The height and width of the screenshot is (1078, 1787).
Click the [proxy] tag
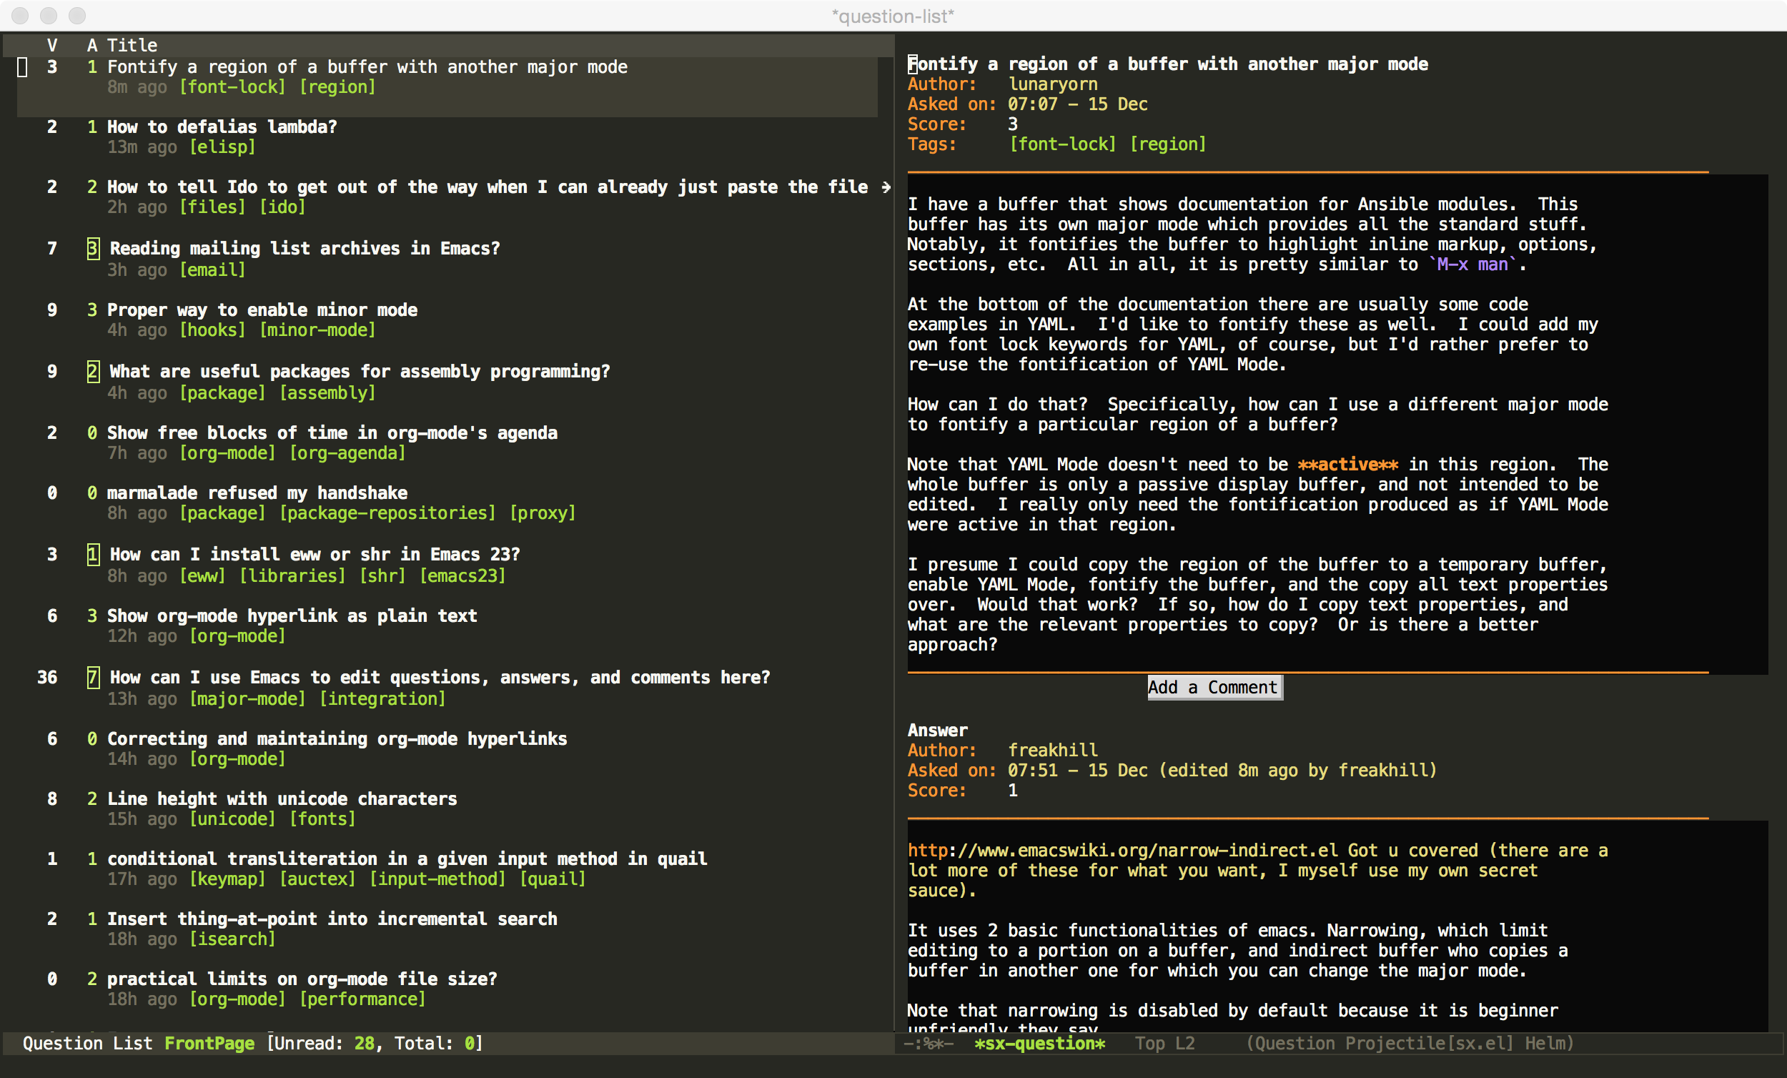pyautogui.click(x=543, y=513)
